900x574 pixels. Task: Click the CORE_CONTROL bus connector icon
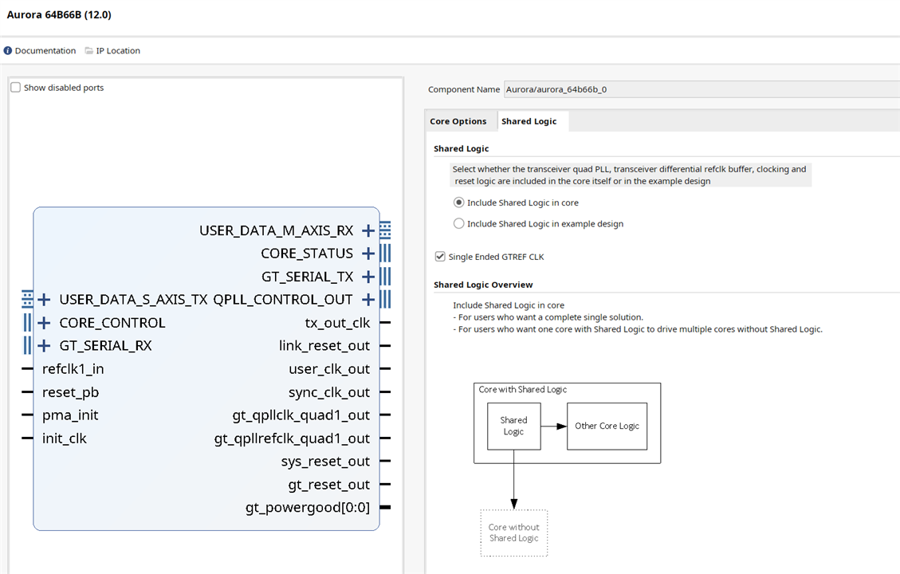pyautogui.click(x=27, y=322)
